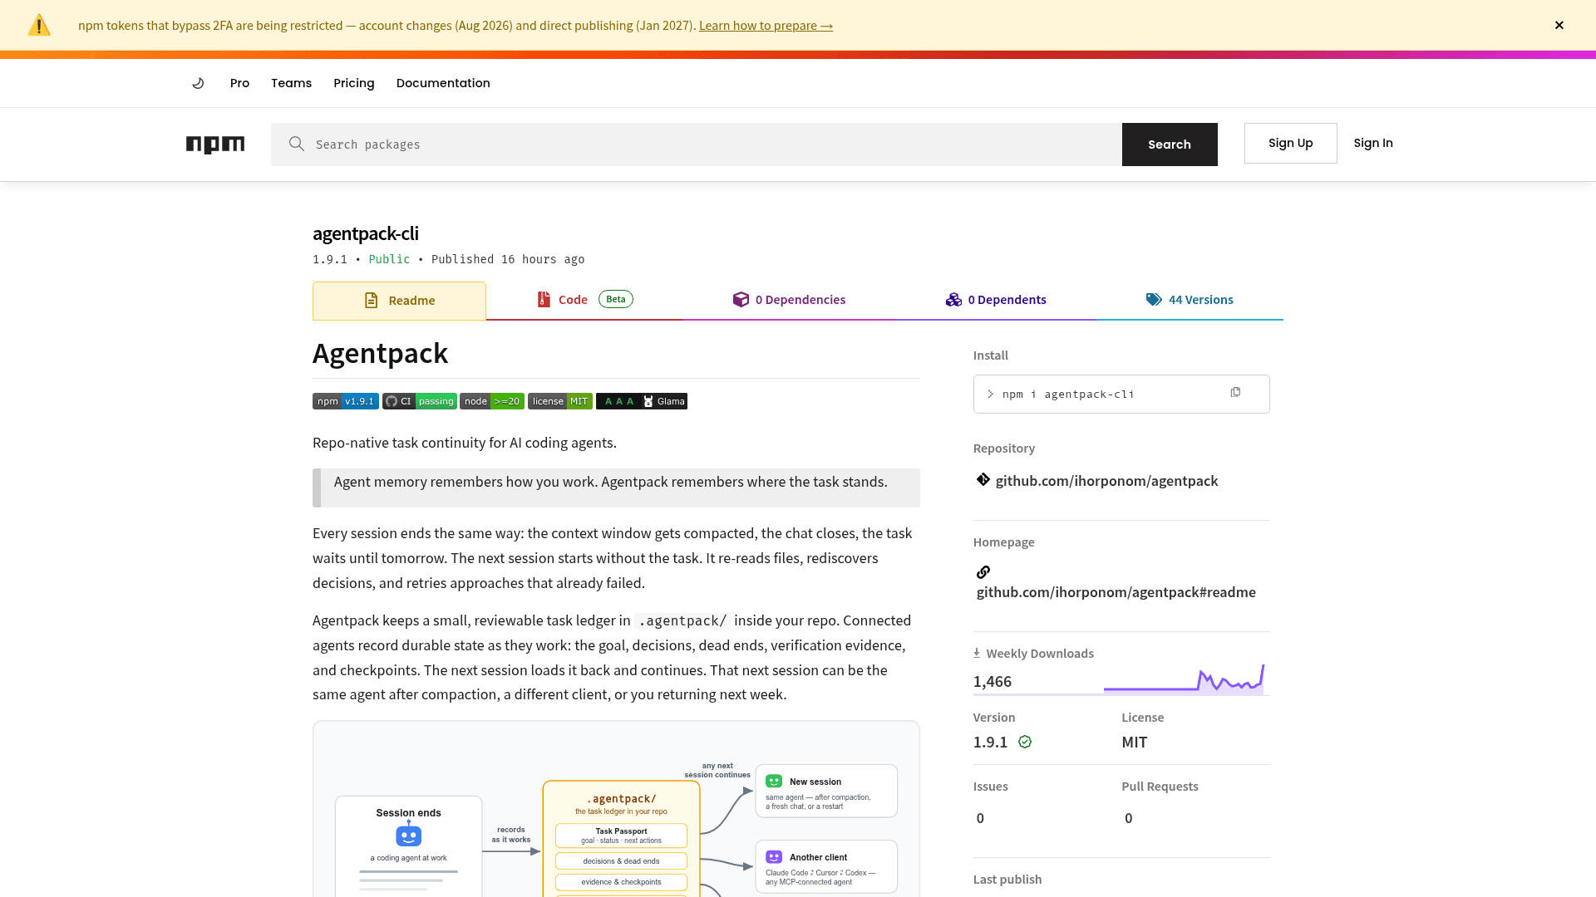
Task: Click the search magnifier icon
Action: pos(297,144)
